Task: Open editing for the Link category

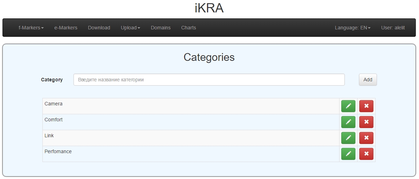Action: [x=348, y=138]
